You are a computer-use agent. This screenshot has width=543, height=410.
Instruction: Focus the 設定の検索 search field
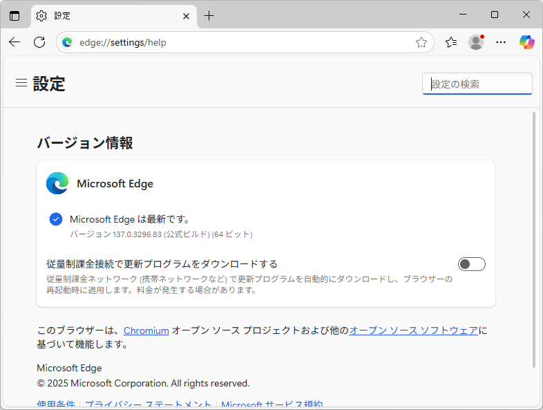[x=477, y=84]
